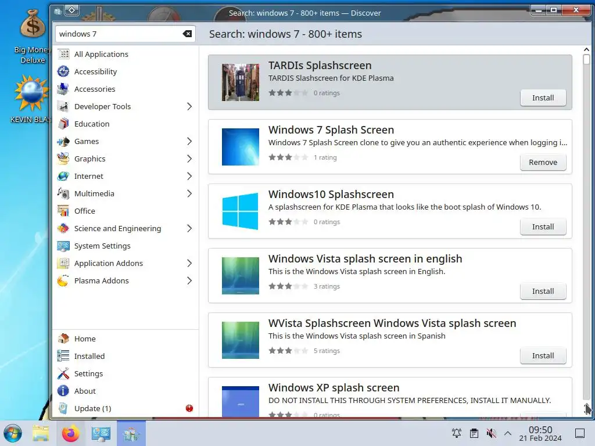Expand the Application Addons chevron
This screenshot has width=595, height=446.
coord(189,264)
